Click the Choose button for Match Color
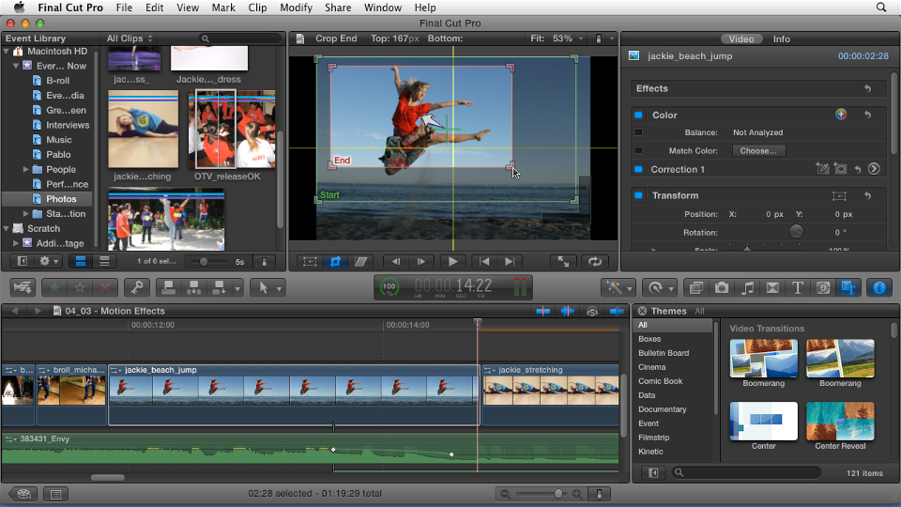The height and width of the screenshot is (507, 901). tap(758, 150)
